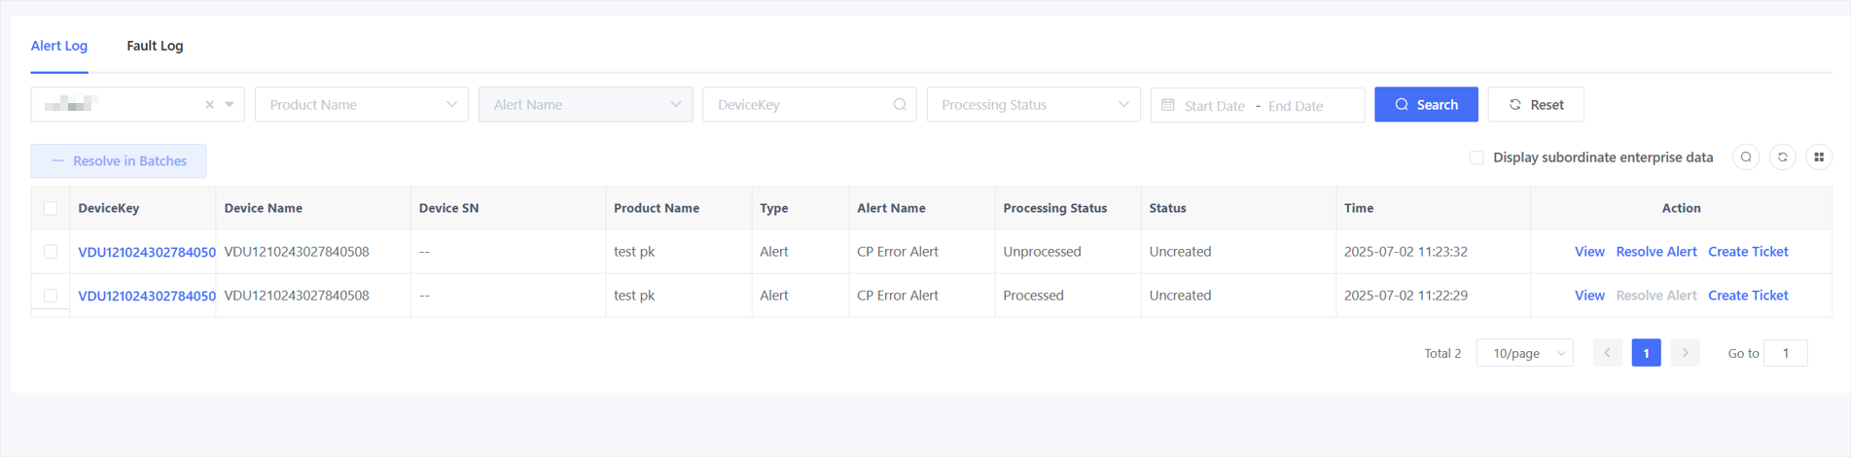
Task: Enable Display subordinate enterprise data checkbox
Action: [x=1476, y=158]
